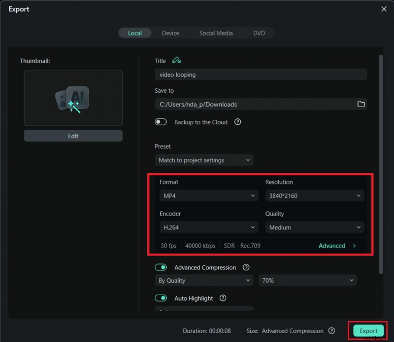The image size is (394, 342).
Task: Edit the video thumbnail
Action: (73, 136)
